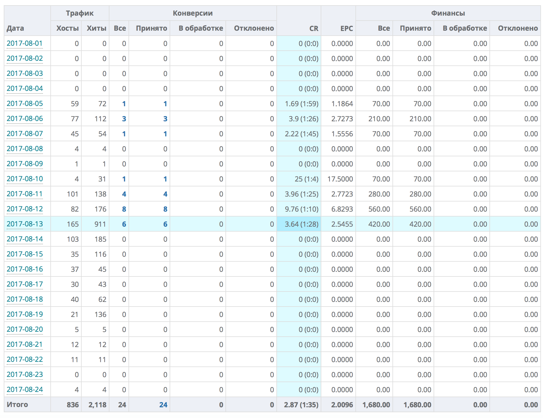Viewport: 543px width, 418px height.
Task: Open the 2017-08-07 date link
Action: coord(25,134)
